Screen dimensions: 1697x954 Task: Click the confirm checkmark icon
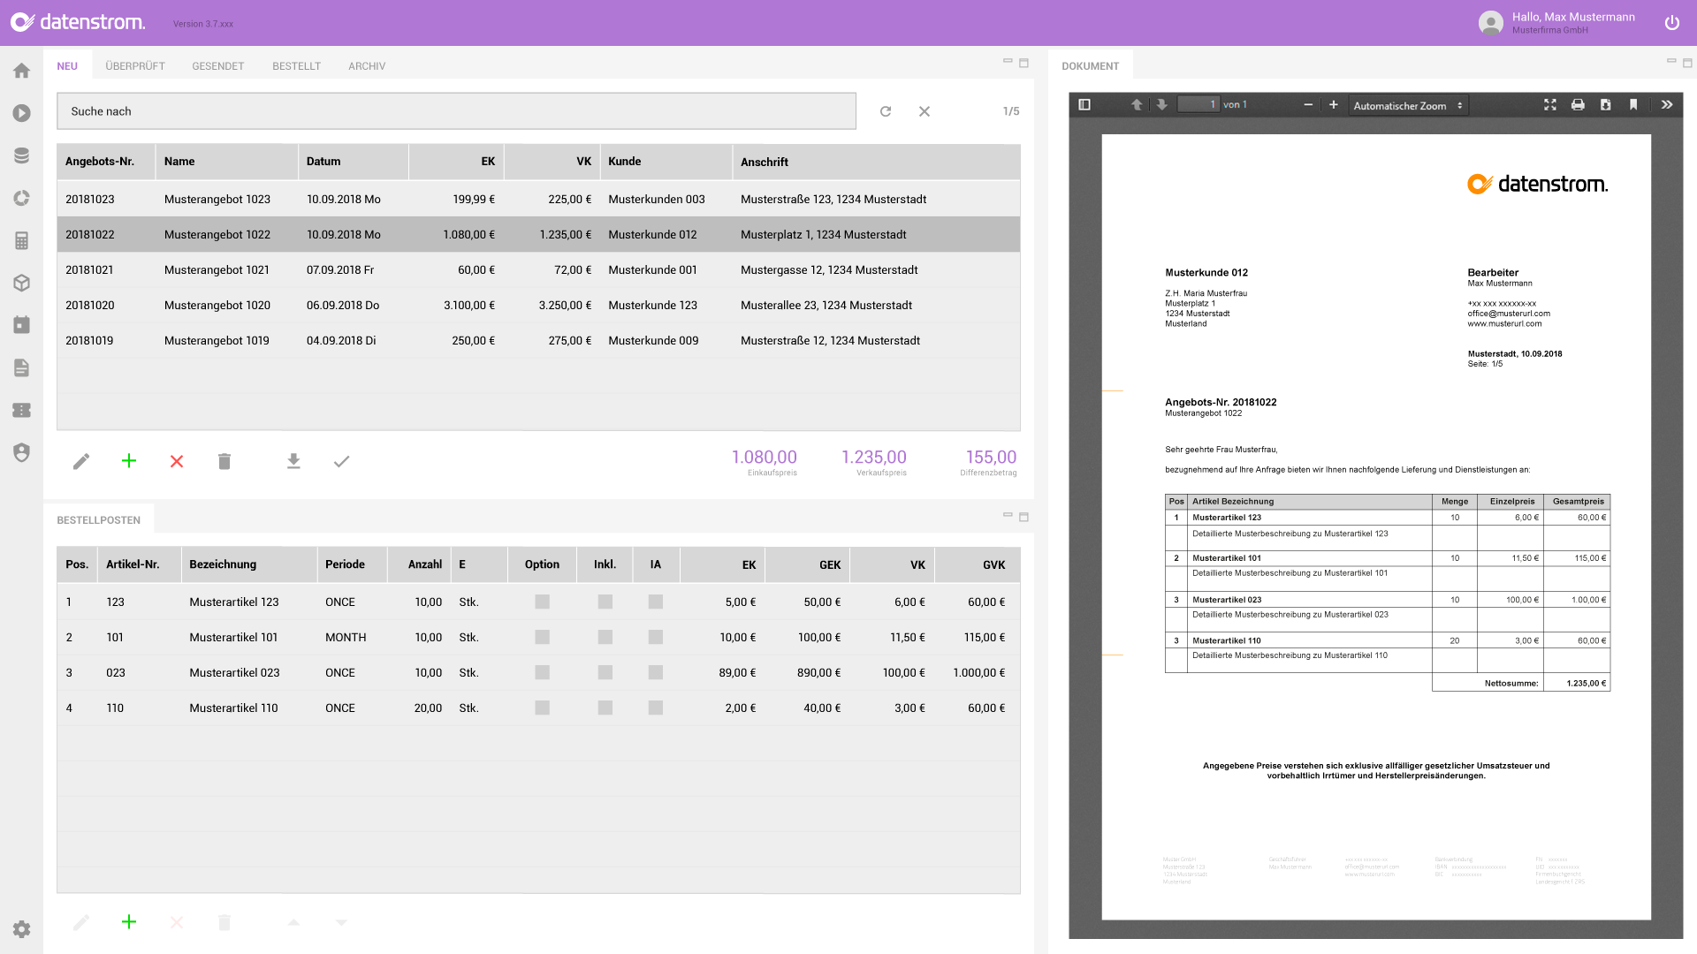tap(341, 461)
